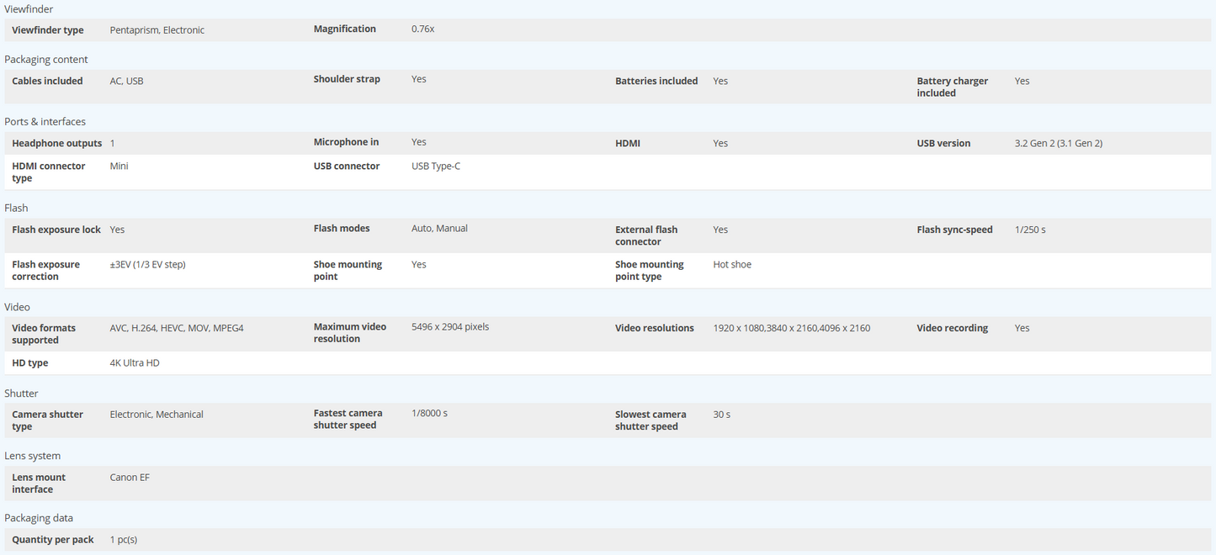This screenshot has width=1216, height=555.
Task: Click the Viewfinder type label
Action: tap(48, 30)
